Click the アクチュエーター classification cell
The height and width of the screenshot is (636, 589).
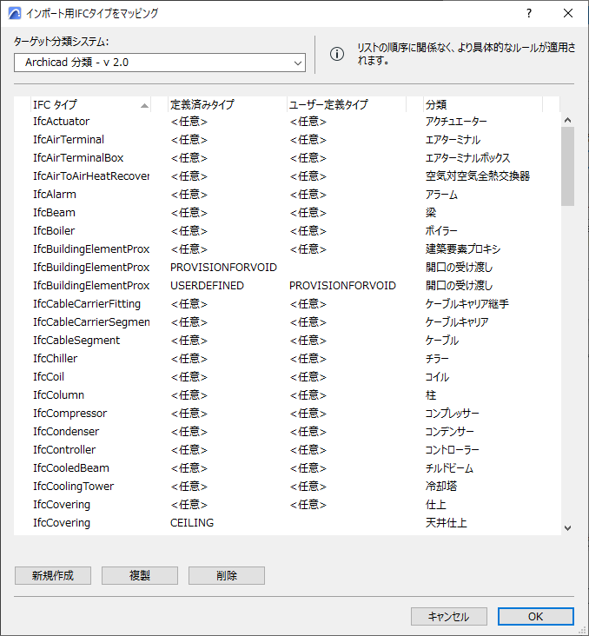coord(456,122)
